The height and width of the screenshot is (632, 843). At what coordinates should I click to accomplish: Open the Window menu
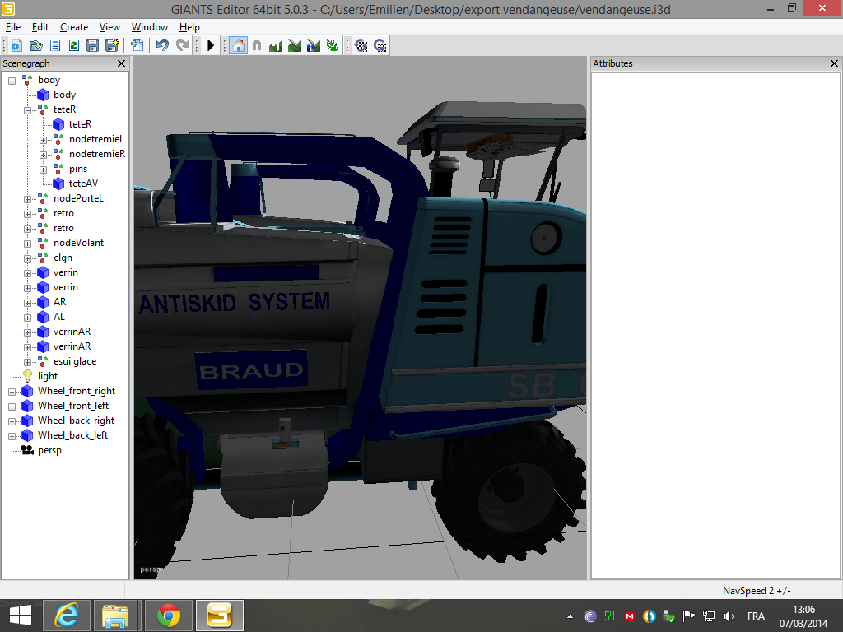(x=150, y=27)
